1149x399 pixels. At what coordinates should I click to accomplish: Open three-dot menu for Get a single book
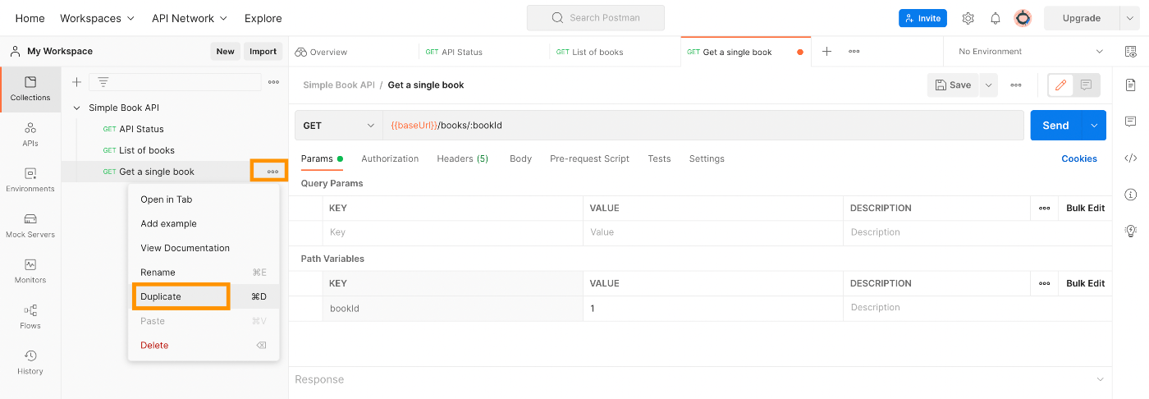tap(272, 172)
